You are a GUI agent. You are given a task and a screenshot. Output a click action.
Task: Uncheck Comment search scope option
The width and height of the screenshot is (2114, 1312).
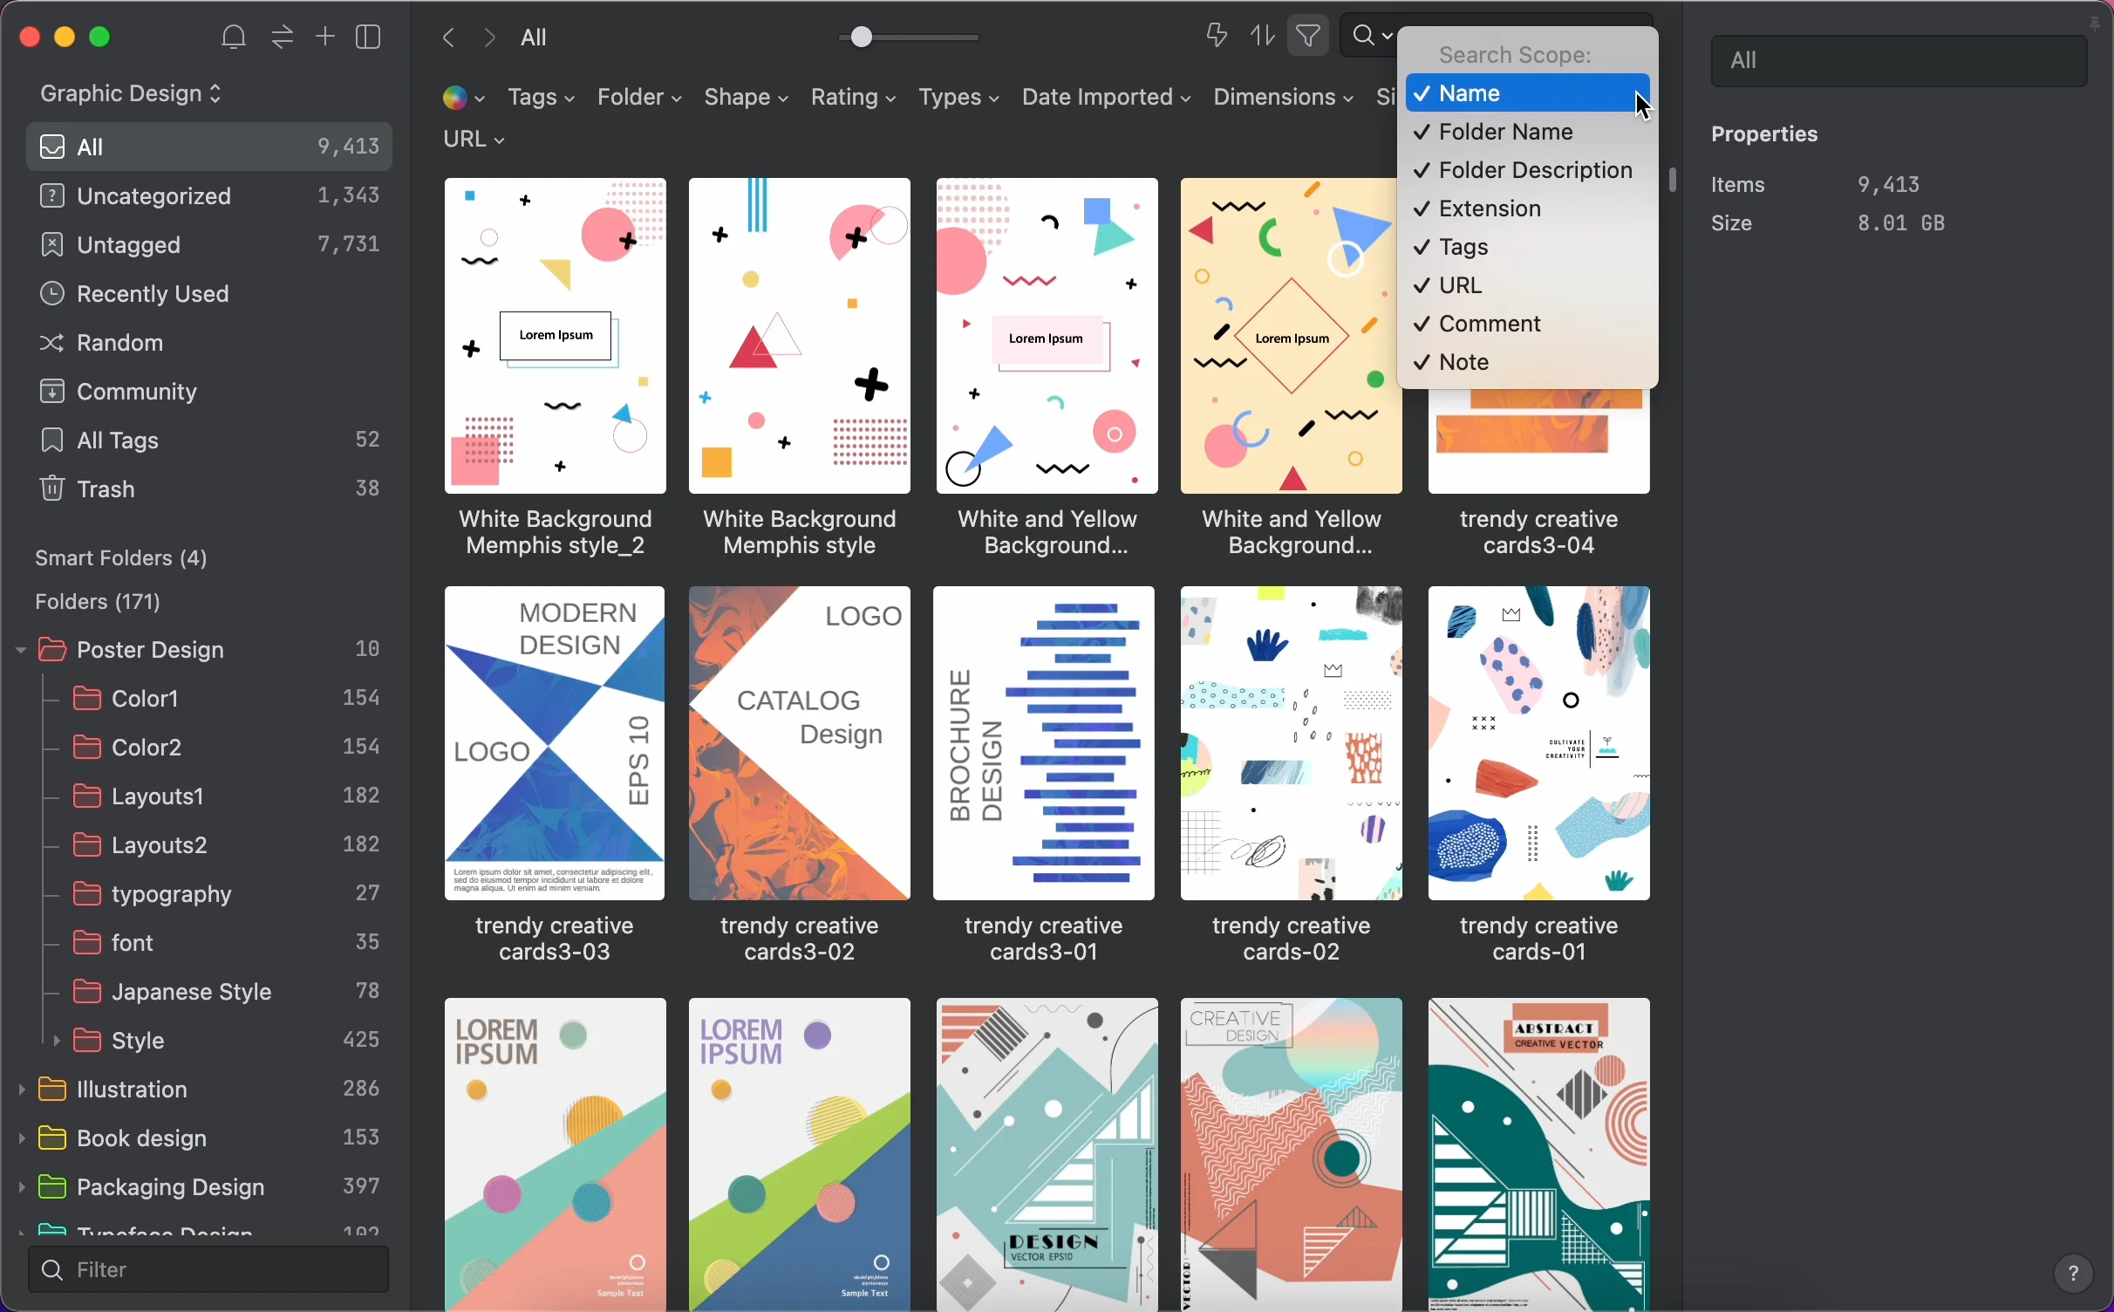(x=1527, y=325)
